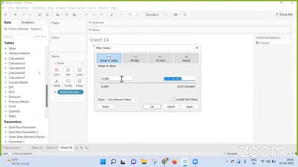Select the Discount field in Tables
The image size is (298, 167).
click(14, 97)
